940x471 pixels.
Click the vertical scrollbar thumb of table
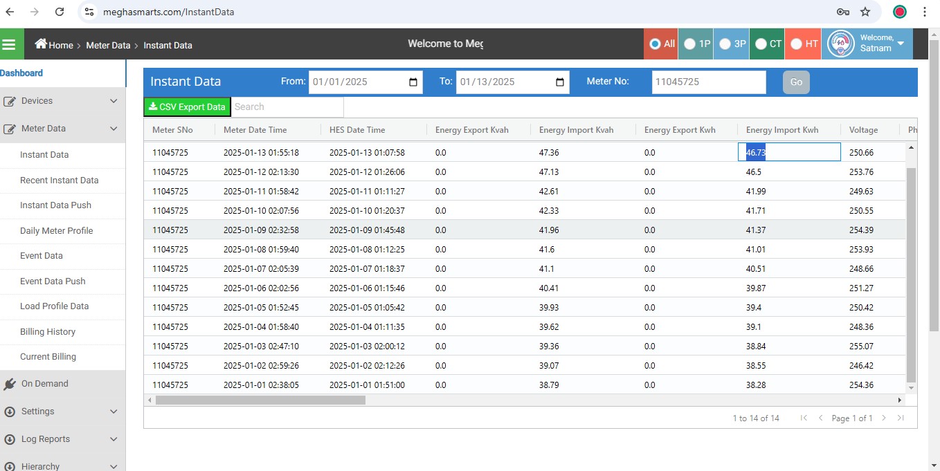coord(911,275)
